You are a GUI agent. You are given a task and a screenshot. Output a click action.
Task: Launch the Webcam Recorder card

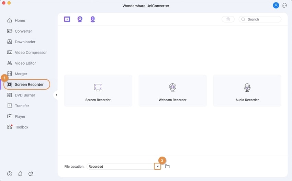pyautogui.click(x=173, y=91)
